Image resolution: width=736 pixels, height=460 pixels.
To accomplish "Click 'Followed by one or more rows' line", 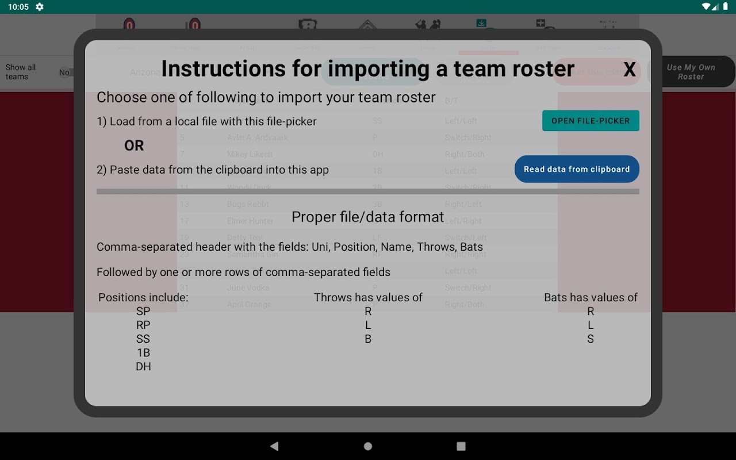I will (x=243, y=273).
